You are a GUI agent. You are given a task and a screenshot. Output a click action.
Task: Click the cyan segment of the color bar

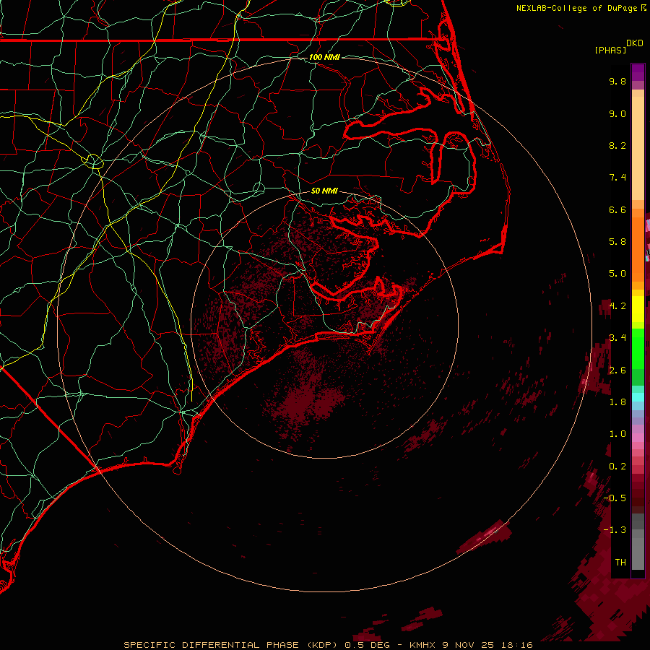[x=638, y=397]
